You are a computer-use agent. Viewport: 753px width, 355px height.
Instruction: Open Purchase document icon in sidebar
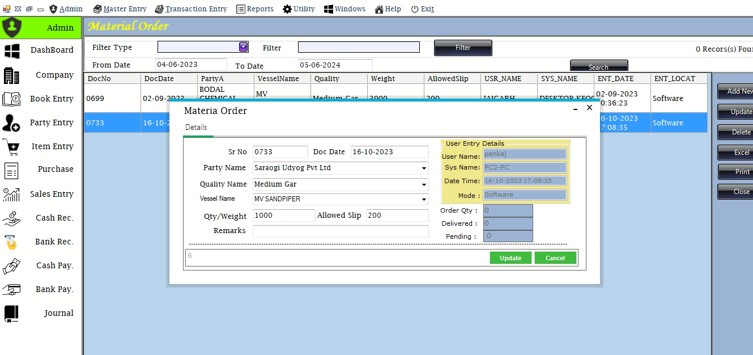[12, 170]
